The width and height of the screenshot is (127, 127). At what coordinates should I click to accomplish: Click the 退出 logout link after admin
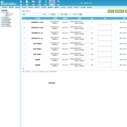point(91,3)
